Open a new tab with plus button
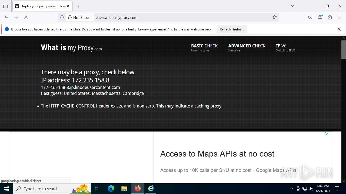The height and width of the screenshot is (194, 346). [x=78, y=6]
